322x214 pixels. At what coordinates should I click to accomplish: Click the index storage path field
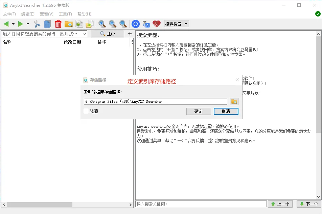(x=156, y=101)
